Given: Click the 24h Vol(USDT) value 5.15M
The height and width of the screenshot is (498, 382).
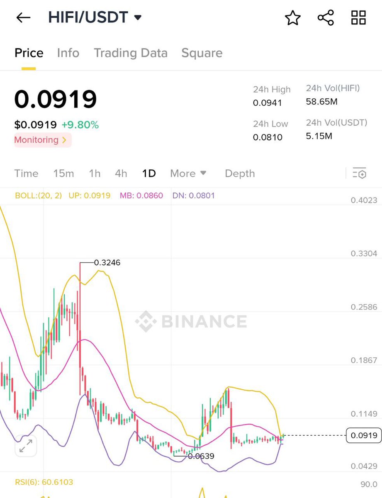Looking at the screenshot, I should pos(319,136).
